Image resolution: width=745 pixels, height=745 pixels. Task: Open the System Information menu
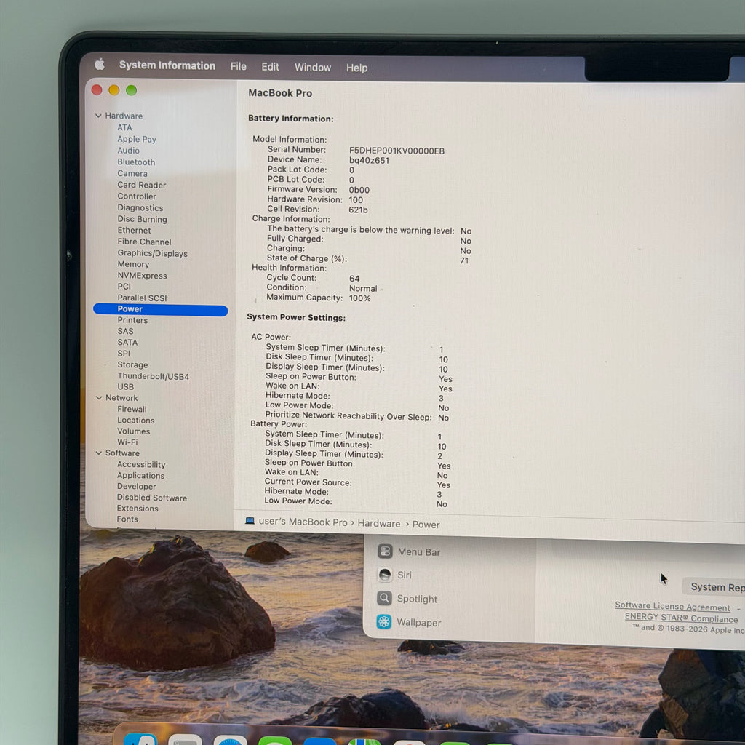[167, 65]
